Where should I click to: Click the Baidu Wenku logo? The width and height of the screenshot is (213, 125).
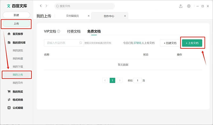point(17,6)
